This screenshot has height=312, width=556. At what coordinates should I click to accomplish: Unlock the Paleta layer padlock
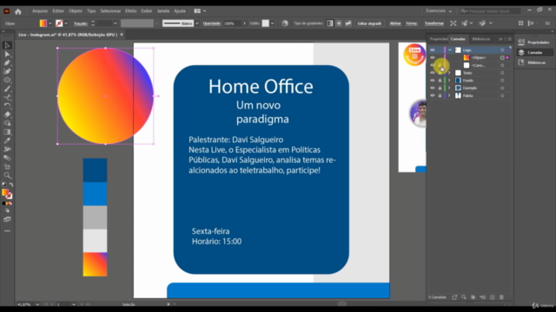[x=440, y=95]
